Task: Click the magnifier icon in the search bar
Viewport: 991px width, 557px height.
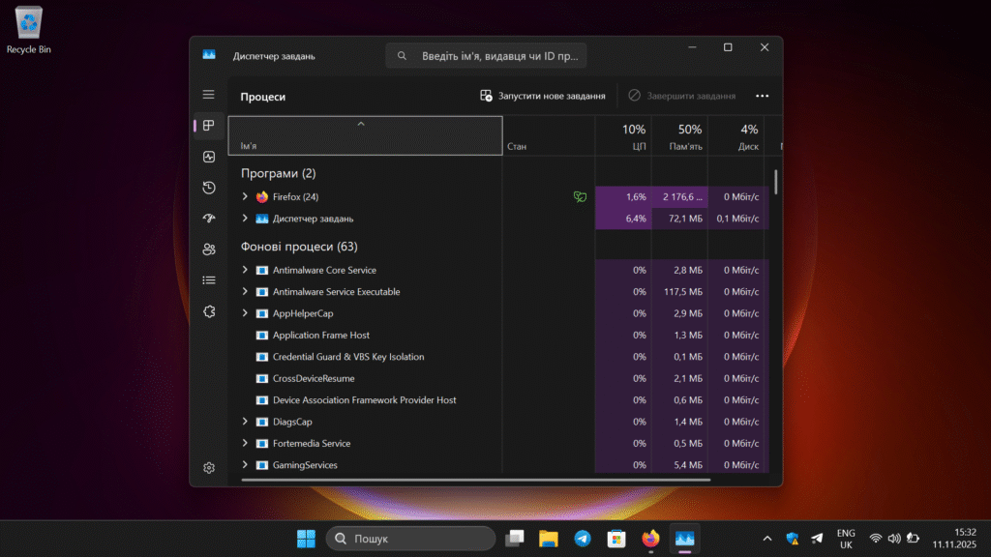Action: 402,55
